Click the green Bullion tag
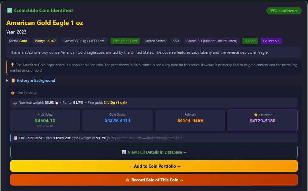Image resolution: width=308 pixels, height=191 pixels. (250, 41)
